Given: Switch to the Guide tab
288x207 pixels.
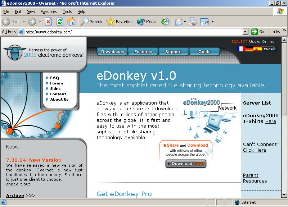Looking at the screenshot, I should click(204, 52).
